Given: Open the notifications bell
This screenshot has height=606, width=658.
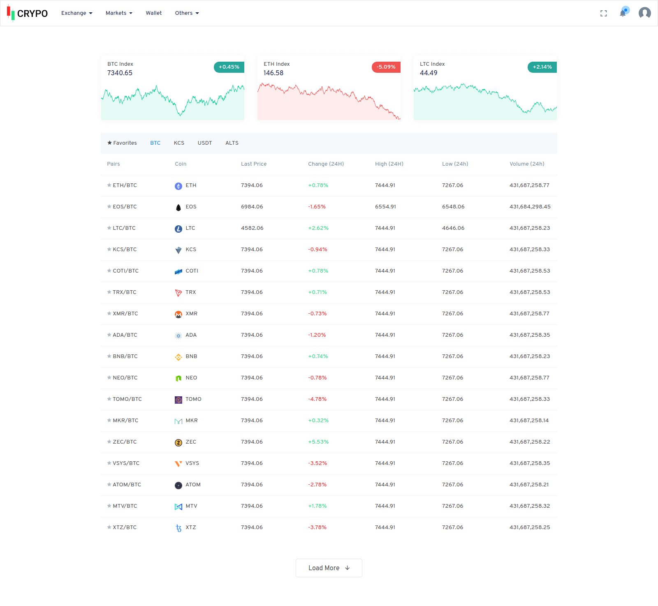Looking at the screenshot, I should (623, 13).
